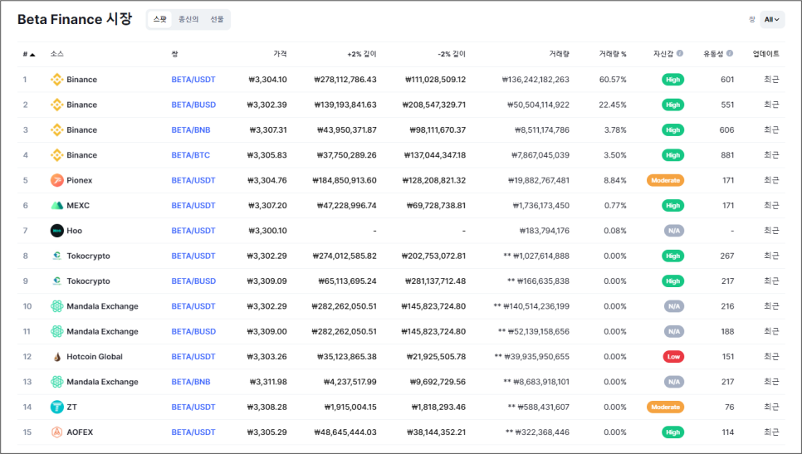
Task: Open BETA/BUSD pair on Binance
Action: click(193, 105)
